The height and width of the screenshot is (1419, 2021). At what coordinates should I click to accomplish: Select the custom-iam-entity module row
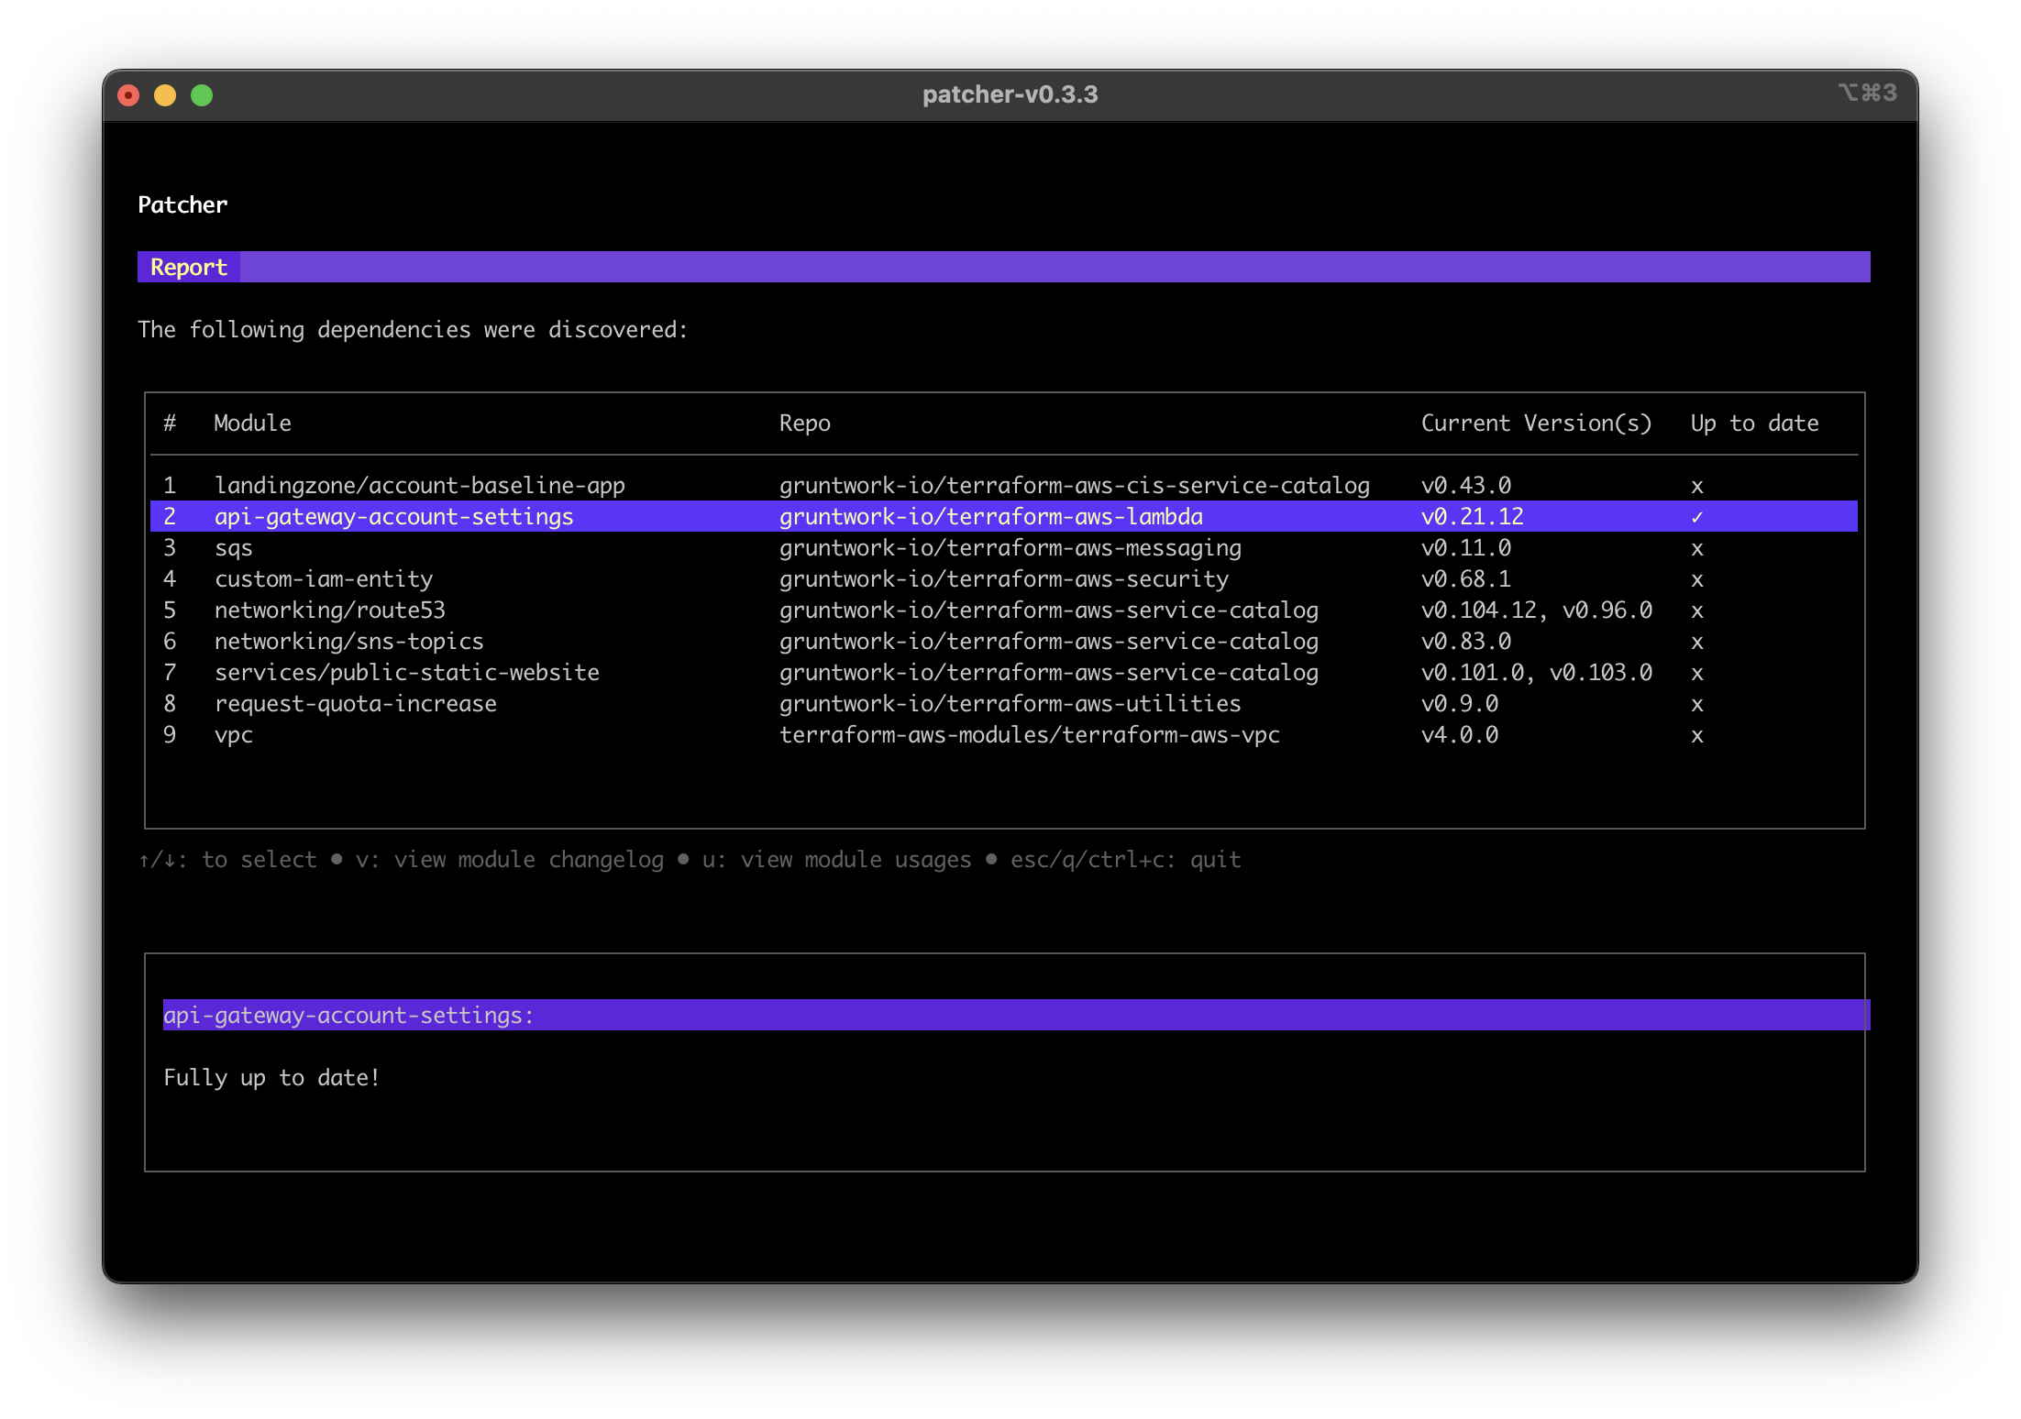click(x=1004, y=578)
